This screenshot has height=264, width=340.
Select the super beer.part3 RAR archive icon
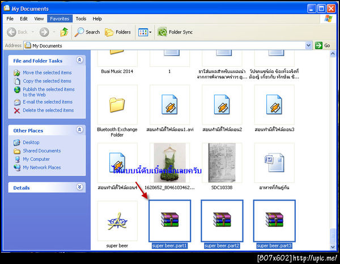point(274,220)
